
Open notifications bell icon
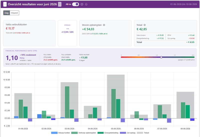pyautogui.click(x=86, y=4)
